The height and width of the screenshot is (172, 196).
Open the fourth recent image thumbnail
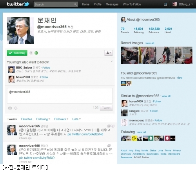click(x=183, y=55)
